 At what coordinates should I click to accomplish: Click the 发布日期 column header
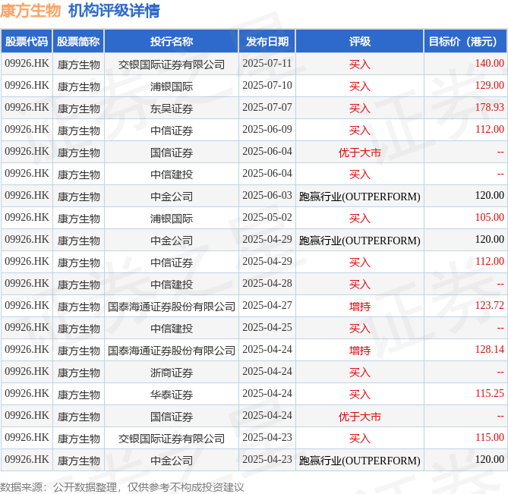[267, 42]
